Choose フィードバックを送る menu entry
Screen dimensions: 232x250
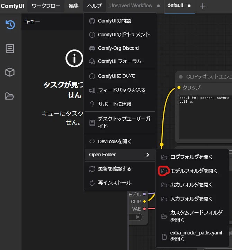(x=120, y=90)
